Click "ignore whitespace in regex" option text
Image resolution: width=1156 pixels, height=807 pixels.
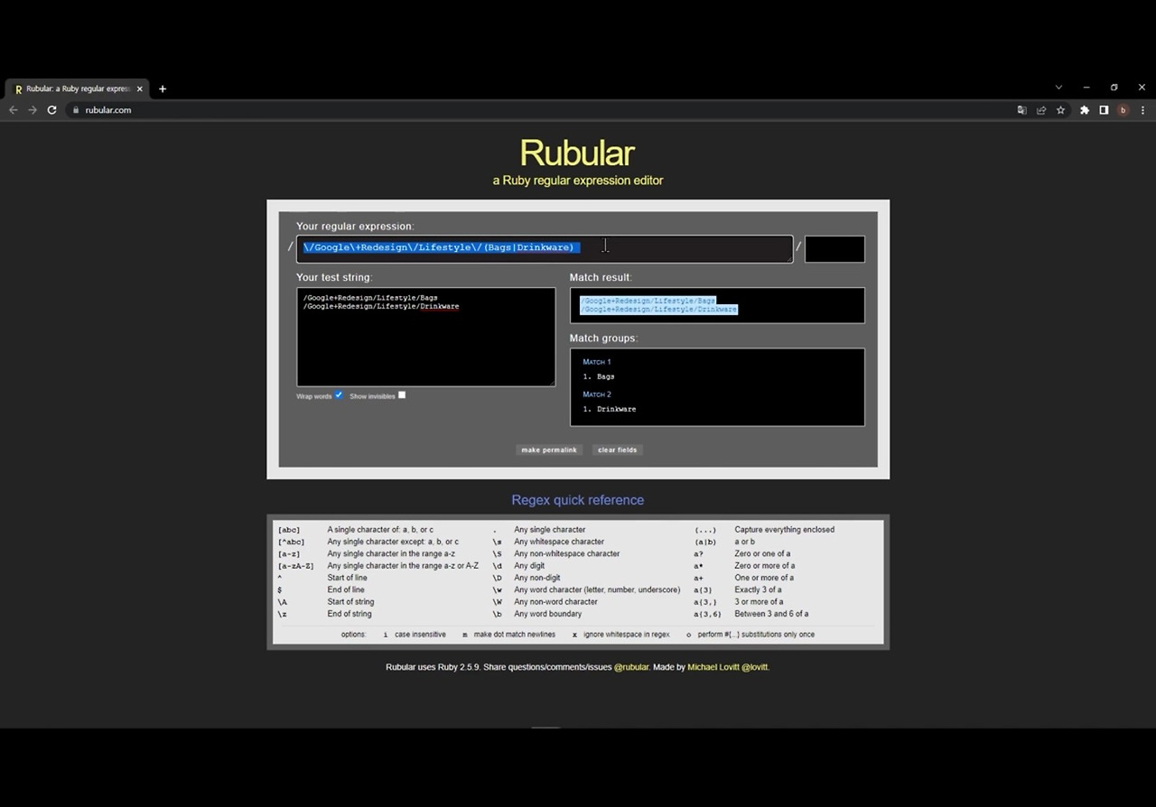(627, 635)
